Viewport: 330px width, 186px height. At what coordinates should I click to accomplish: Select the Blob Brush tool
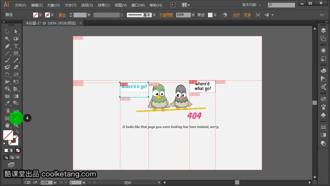(x=7, y=67)
